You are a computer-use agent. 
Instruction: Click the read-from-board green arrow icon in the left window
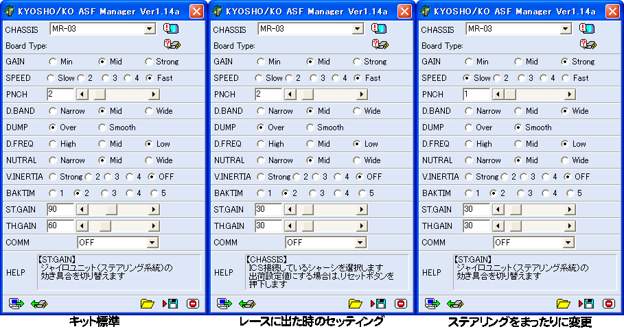tap(39, 304)
